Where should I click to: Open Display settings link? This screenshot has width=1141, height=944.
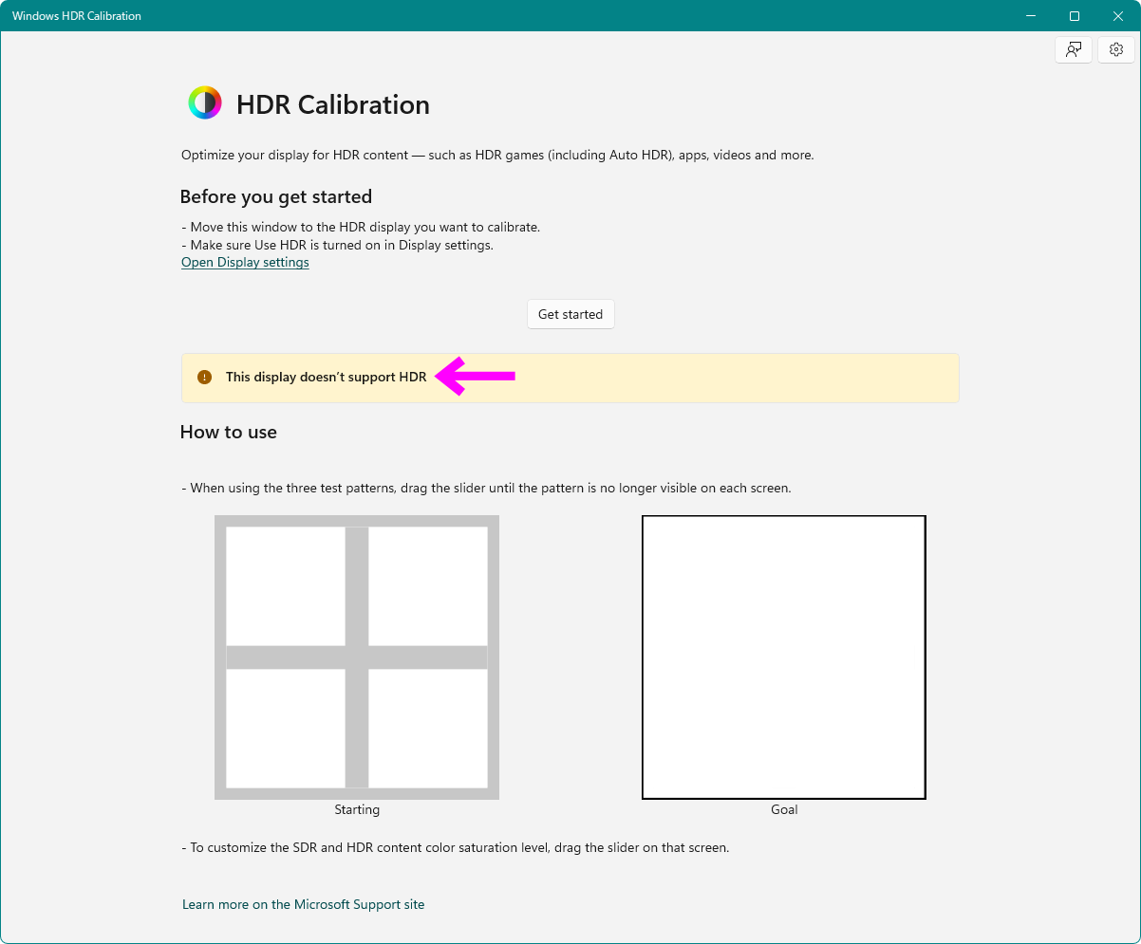(x=245, y=263)
